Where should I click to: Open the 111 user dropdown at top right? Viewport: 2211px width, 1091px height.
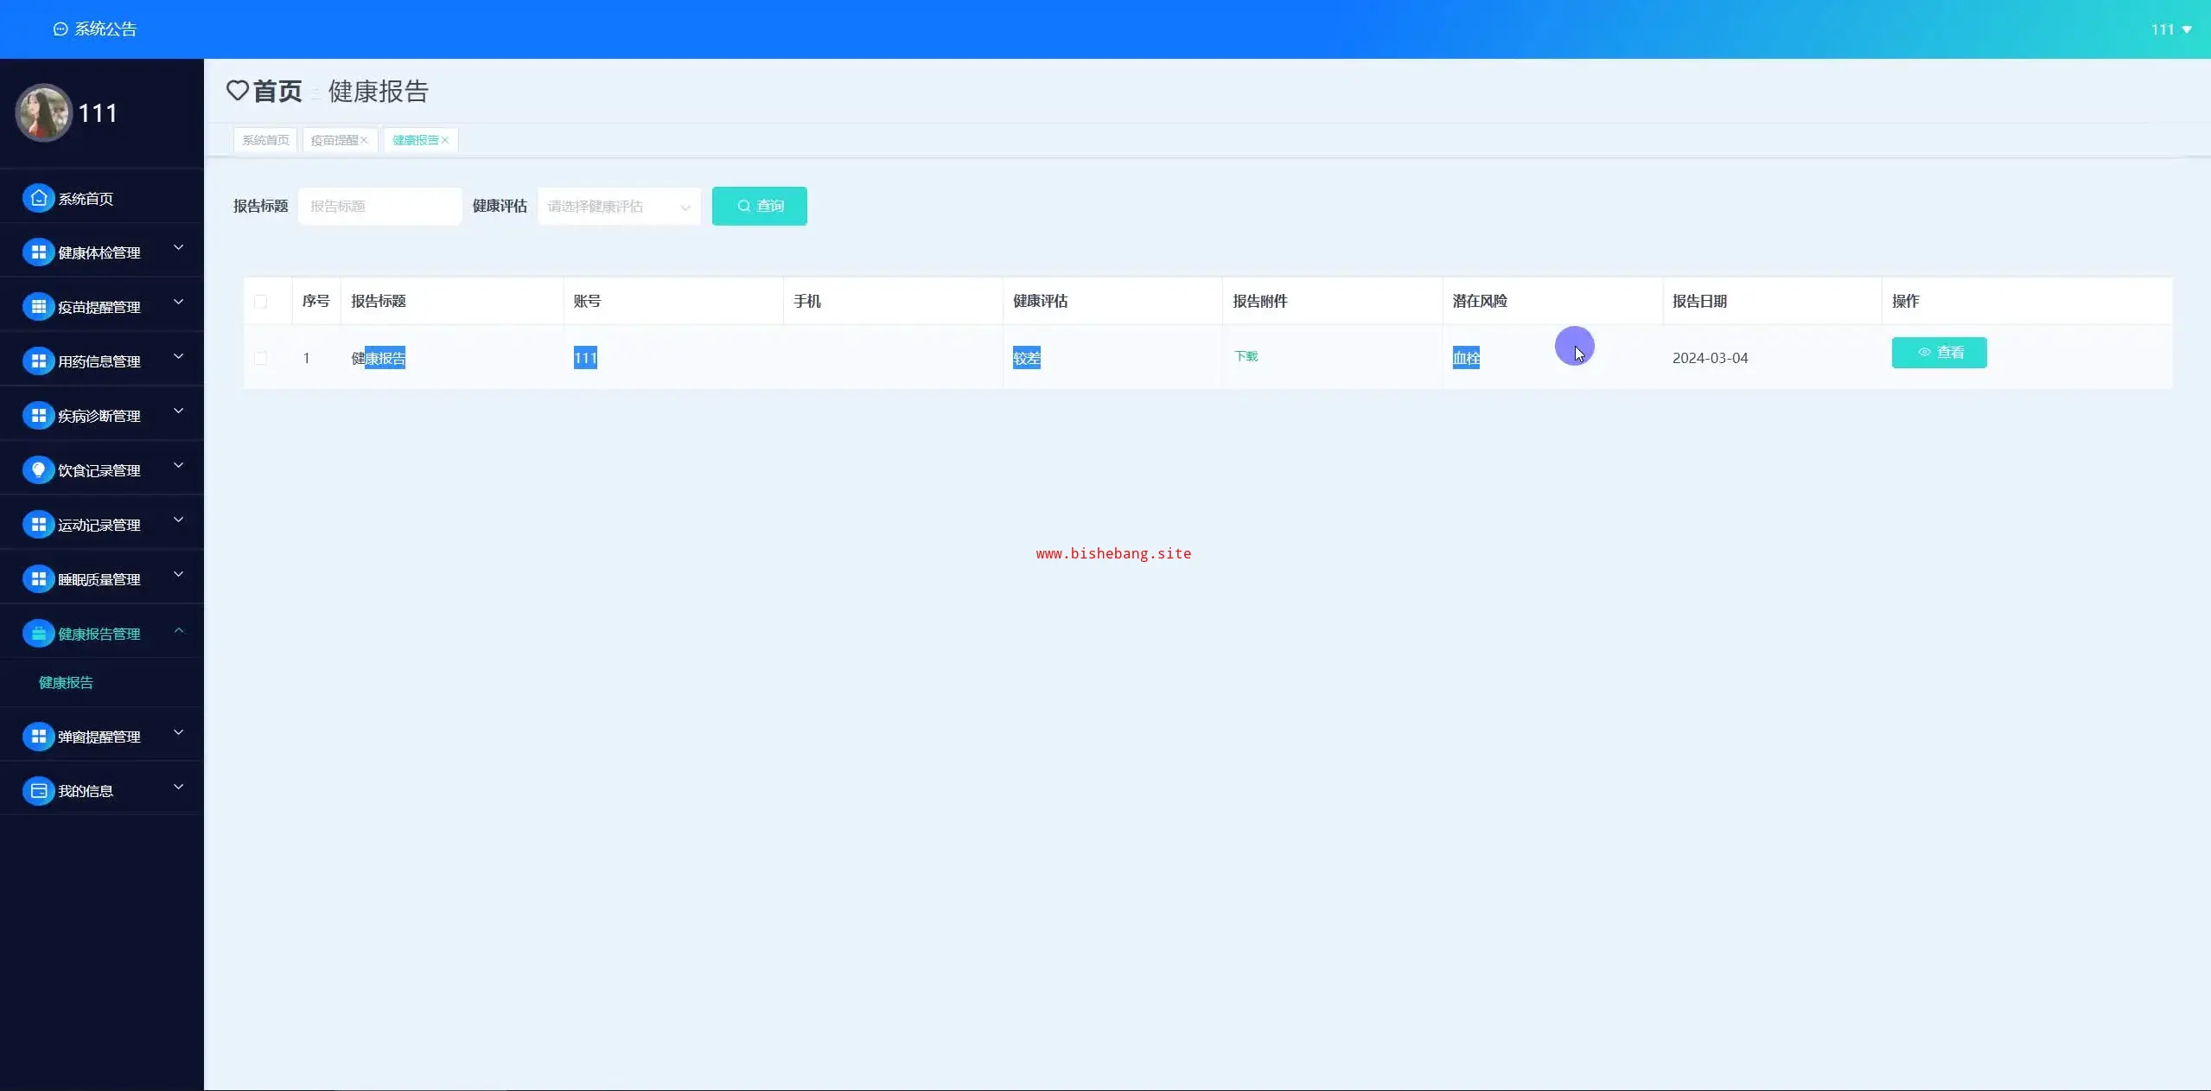pyautogui.click(x=2171, y=29)
